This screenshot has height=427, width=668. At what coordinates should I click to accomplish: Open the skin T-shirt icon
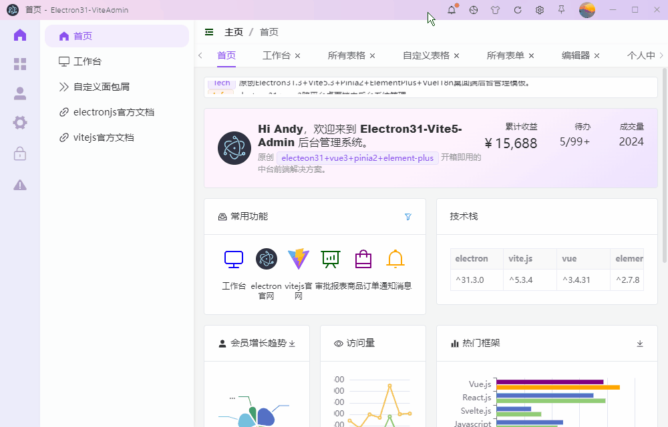[x=495, y=10]
